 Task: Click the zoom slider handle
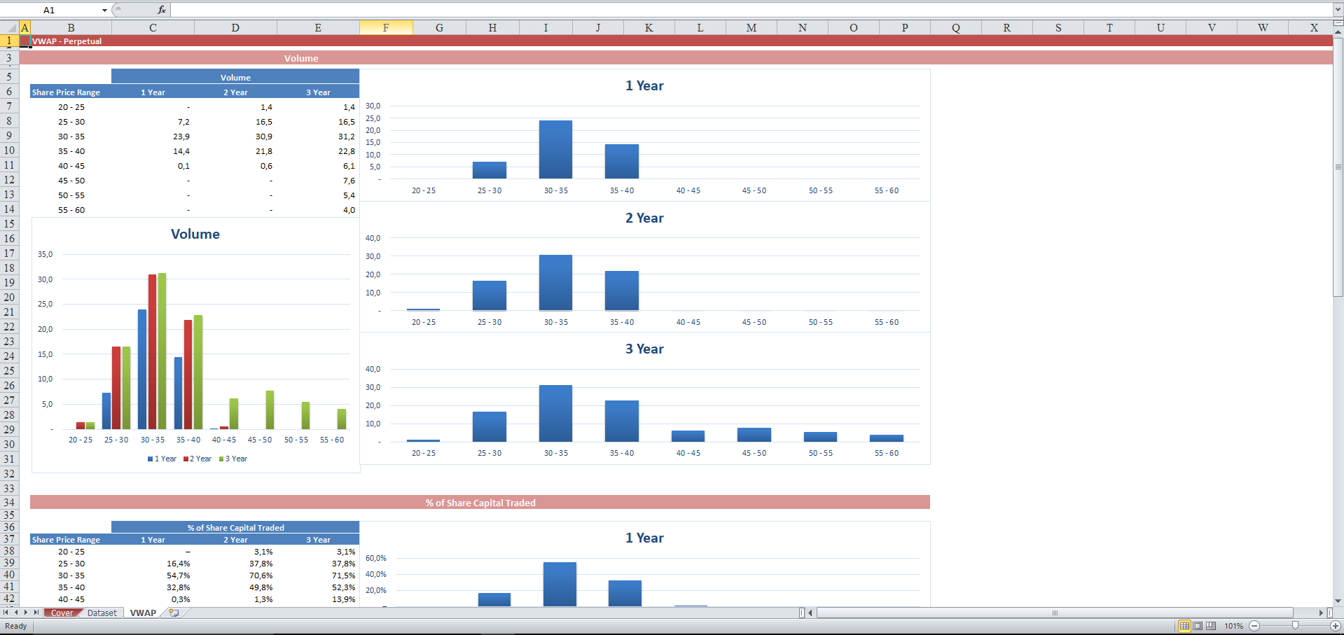coord(1295,626)
